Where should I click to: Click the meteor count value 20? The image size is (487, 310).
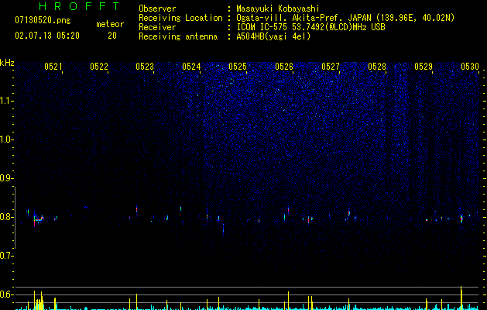112,36
